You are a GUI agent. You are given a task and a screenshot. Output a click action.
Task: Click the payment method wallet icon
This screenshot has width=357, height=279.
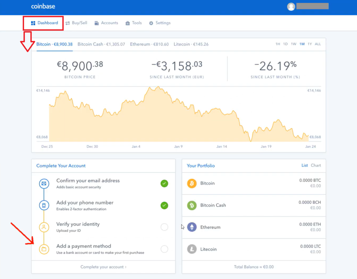pyautogui.click(x=44, y=249)
